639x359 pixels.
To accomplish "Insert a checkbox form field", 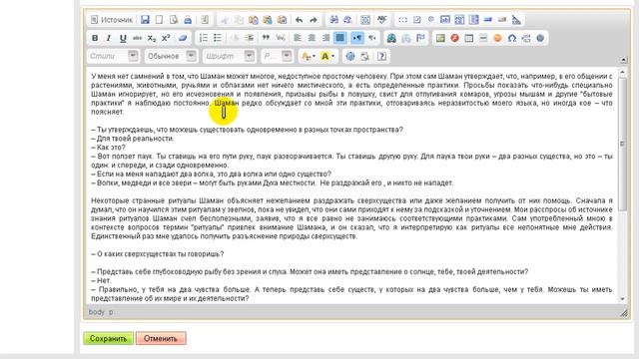I will [417, 20].
